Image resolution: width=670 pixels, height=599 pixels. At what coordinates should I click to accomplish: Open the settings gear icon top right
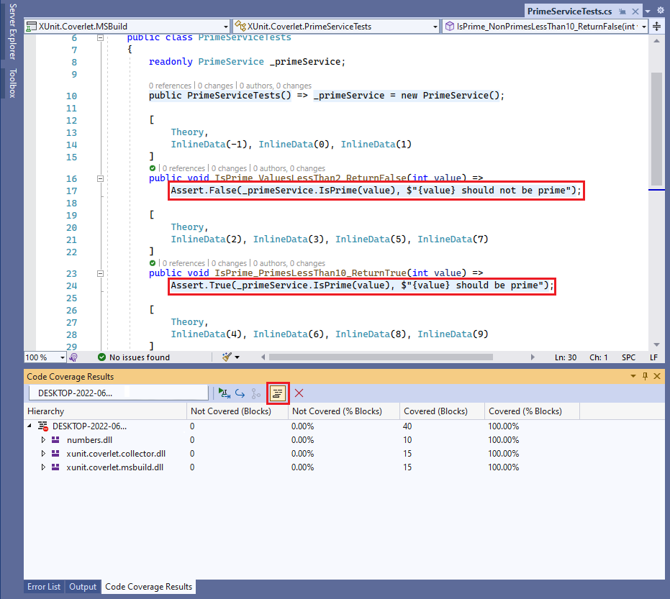(x=660, y=12)
